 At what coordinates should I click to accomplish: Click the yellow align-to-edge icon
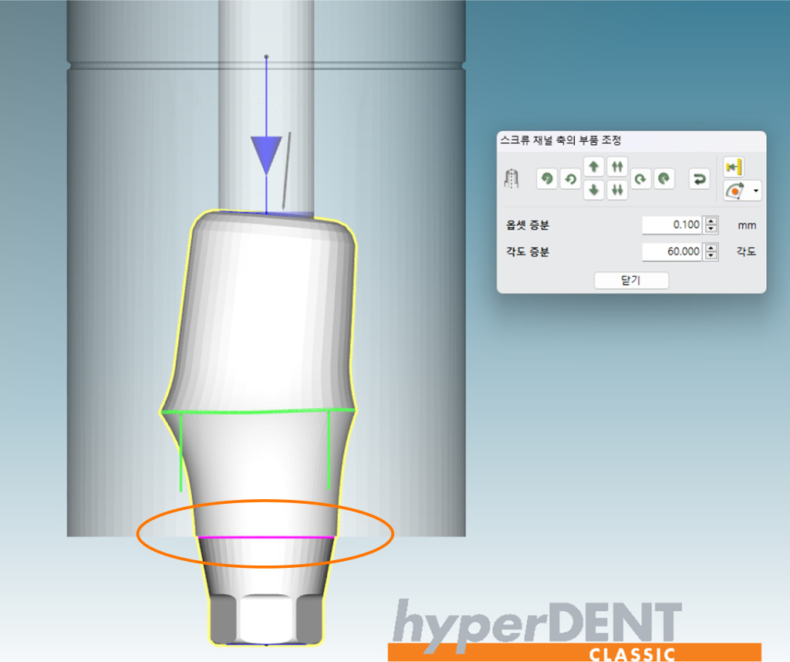733,166
